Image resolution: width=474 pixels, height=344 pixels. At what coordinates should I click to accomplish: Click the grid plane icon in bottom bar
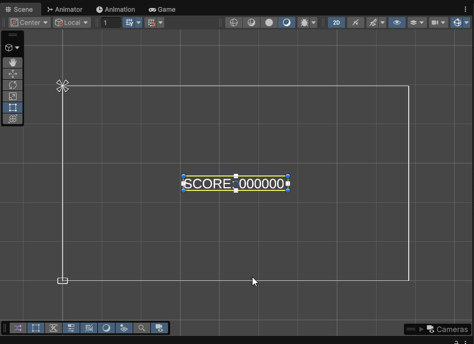coord(124,328)
